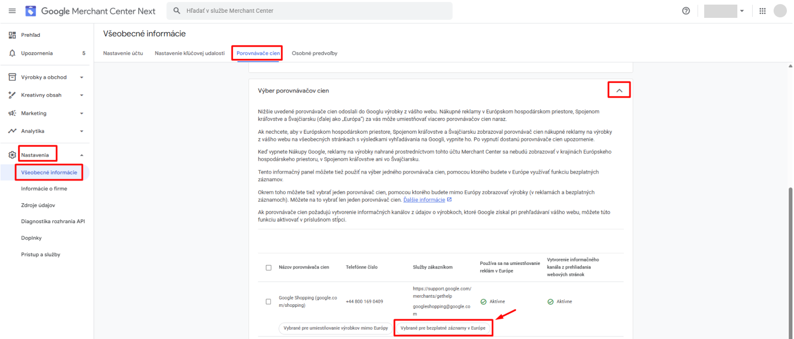Click the user profile avatar
The image size is (794, 339).
(x=780, y=11)
